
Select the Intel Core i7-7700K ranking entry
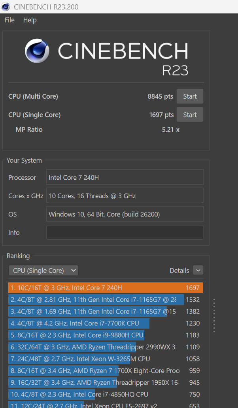(x=79, y=323)
